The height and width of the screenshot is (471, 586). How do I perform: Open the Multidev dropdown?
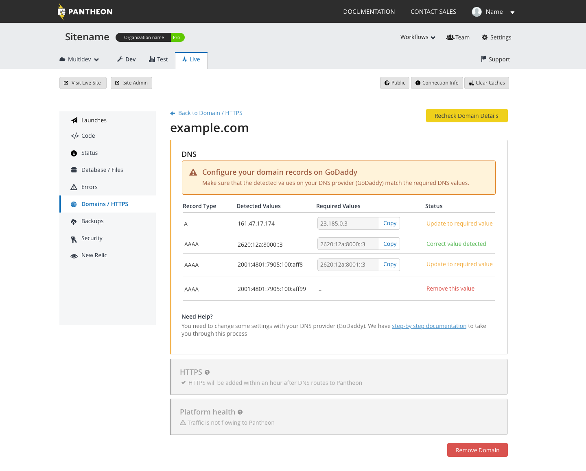pyautogui.click(x=79, y=59)
